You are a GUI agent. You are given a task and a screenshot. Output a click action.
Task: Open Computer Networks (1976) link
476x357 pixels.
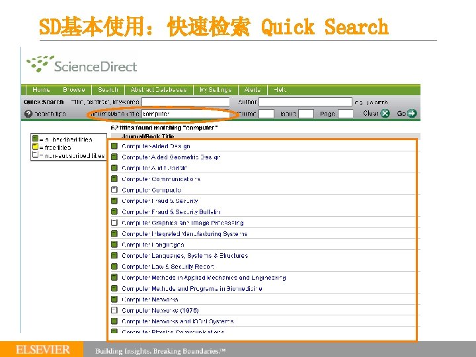[x=160, y=310]
